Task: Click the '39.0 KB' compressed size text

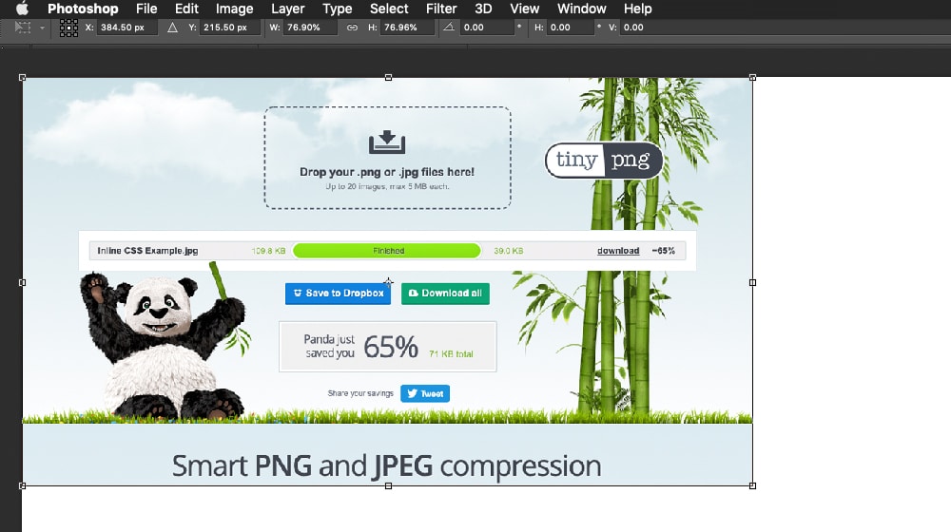Action: pyautogui.click(x=508, y=250)
